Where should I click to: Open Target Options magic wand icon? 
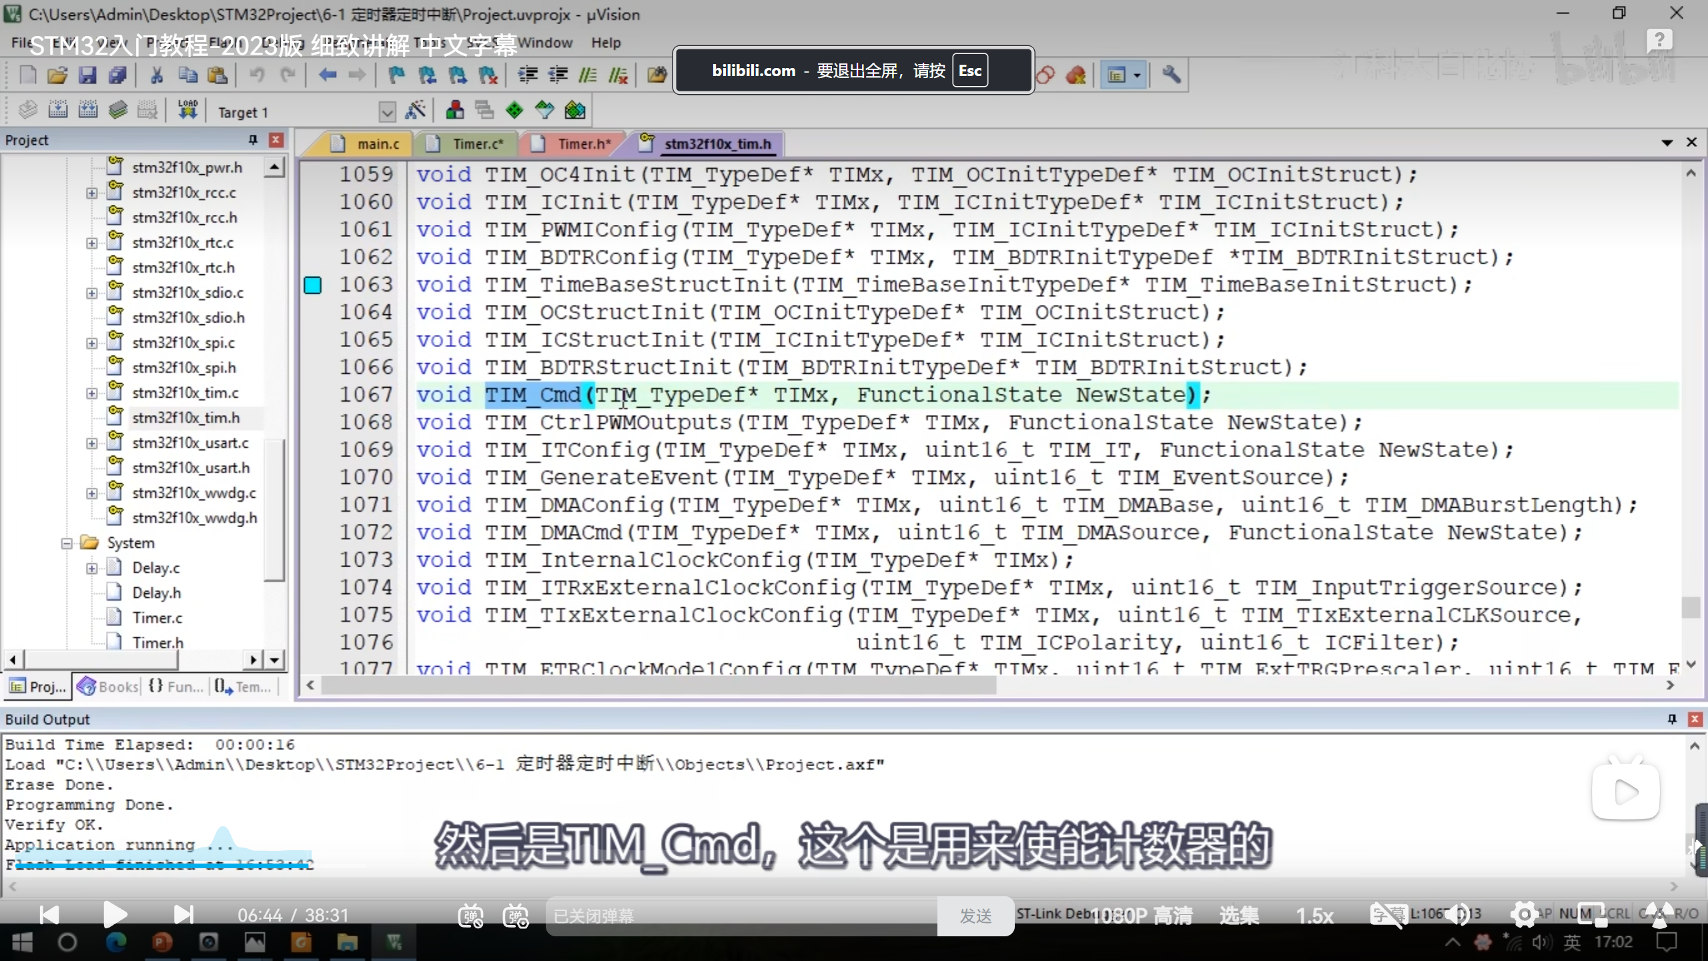[x=415, y=110]
